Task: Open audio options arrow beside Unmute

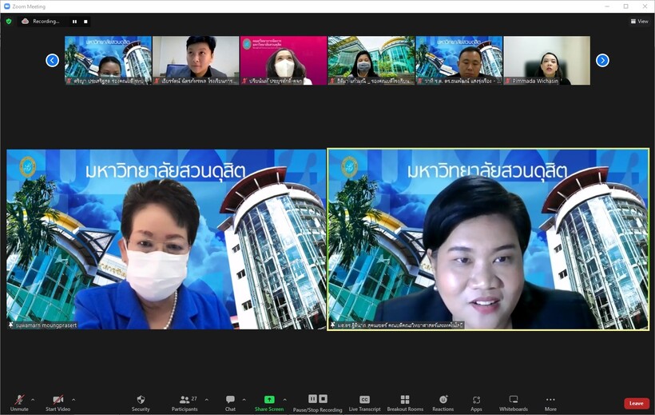Action: click(x=33, y=400)
